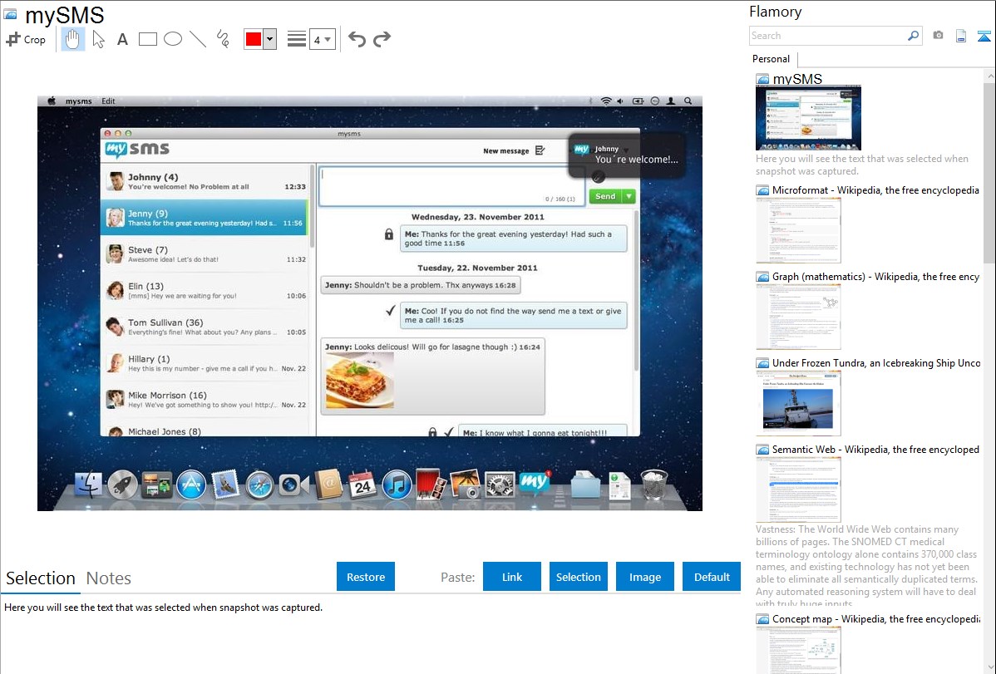The image size is (996, 674).
Task: Click the Flamory search field
Action: [x=828, y=36]
